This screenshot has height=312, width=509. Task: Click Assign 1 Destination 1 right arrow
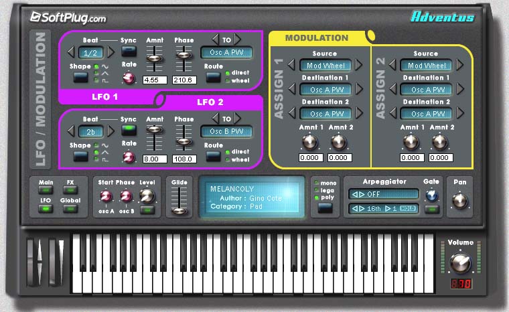[x=360, y=88]
